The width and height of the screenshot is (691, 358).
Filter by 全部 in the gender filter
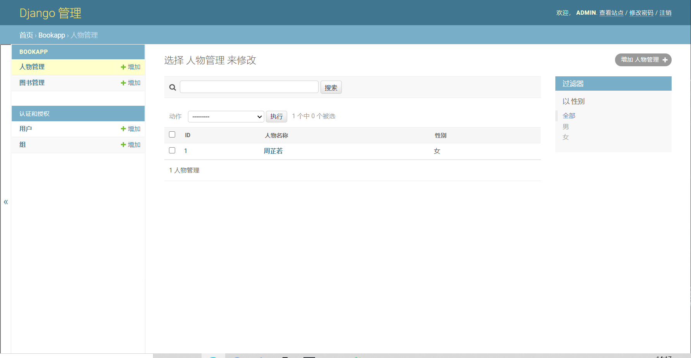point(569,116)
